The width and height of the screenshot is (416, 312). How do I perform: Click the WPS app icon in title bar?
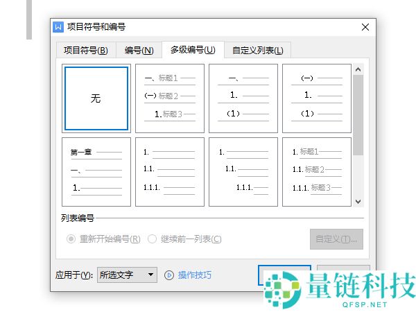tap(58, 27)
